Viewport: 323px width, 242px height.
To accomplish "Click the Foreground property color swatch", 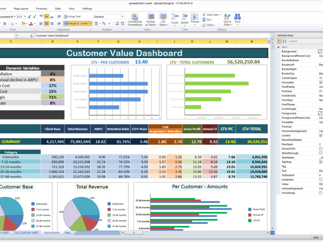I will click(x=320, y=113).
